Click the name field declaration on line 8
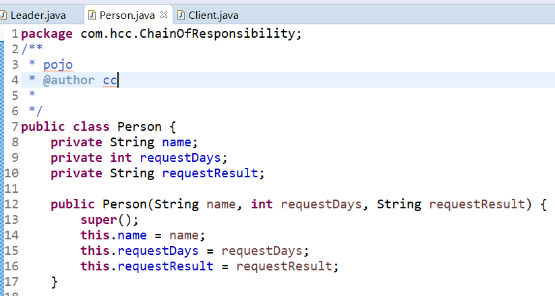555x296 pixels. click(x=177, y=142)
